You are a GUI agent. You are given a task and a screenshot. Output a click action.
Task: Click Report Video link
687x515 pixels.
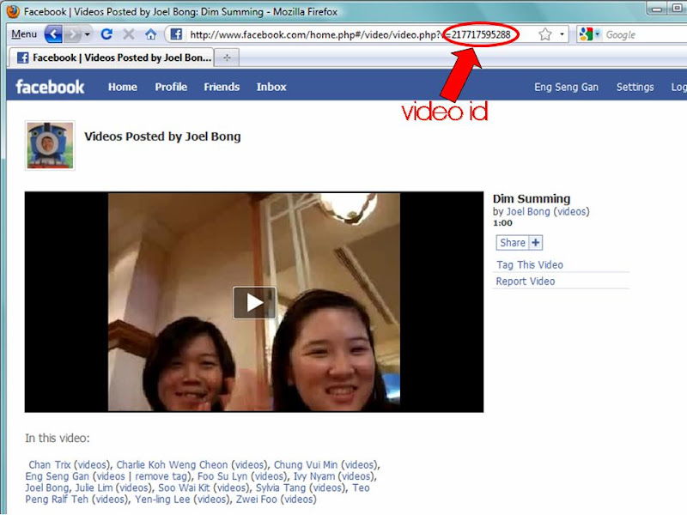pos(526,282)
